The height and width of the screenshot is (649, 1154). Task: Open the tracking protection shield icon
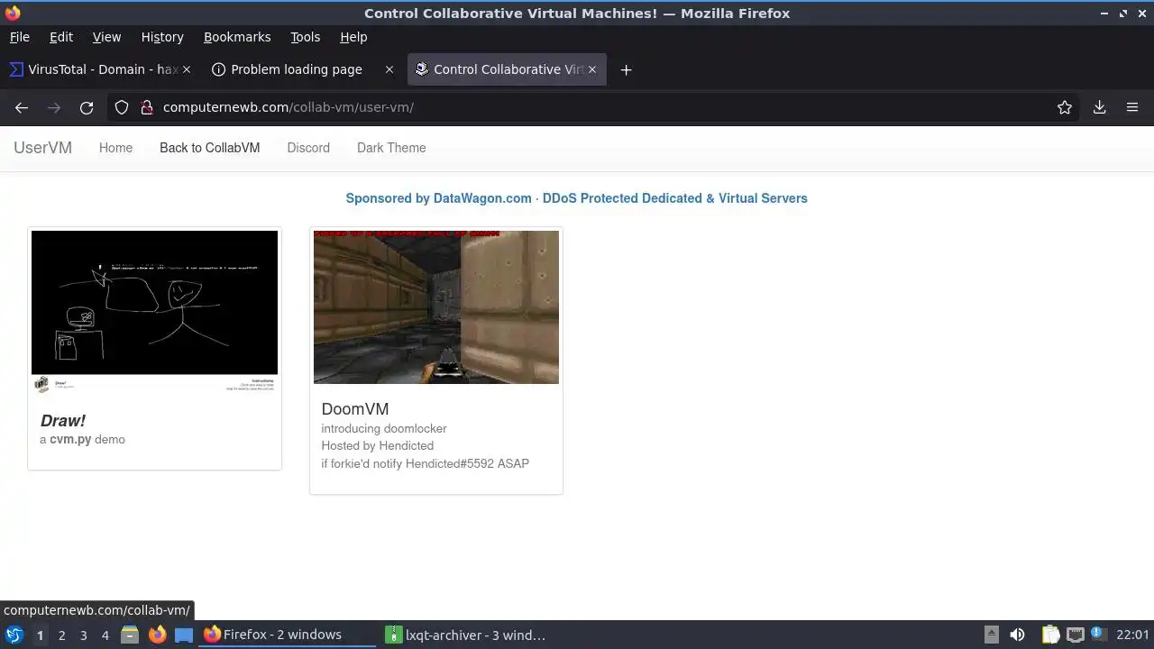[x=122, y=107]
